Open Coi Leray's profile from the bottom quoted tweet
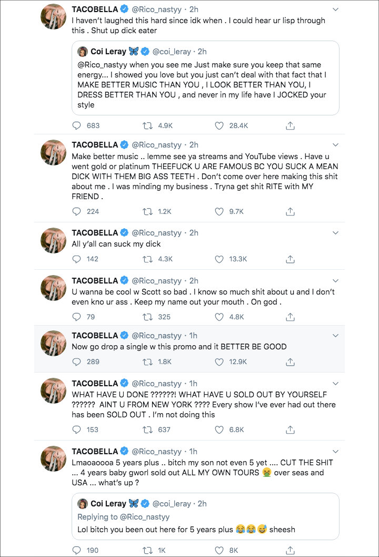The width and height of the screenshot is (379, 557). 108,504
